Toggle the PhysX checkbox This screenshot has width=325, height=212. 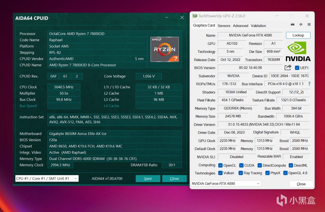[267, 173]
